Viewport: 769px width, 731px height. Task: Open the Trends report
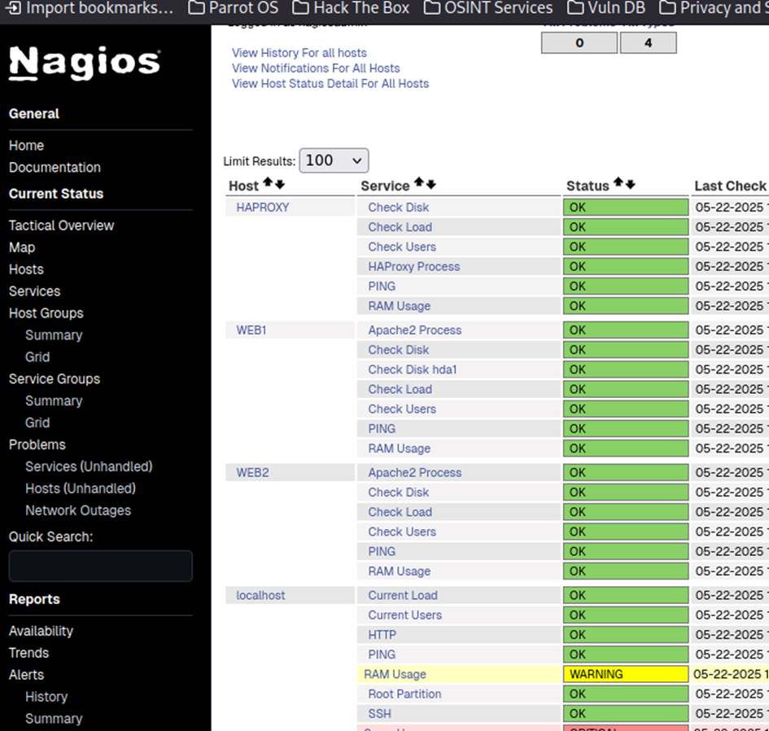point(29,653)
